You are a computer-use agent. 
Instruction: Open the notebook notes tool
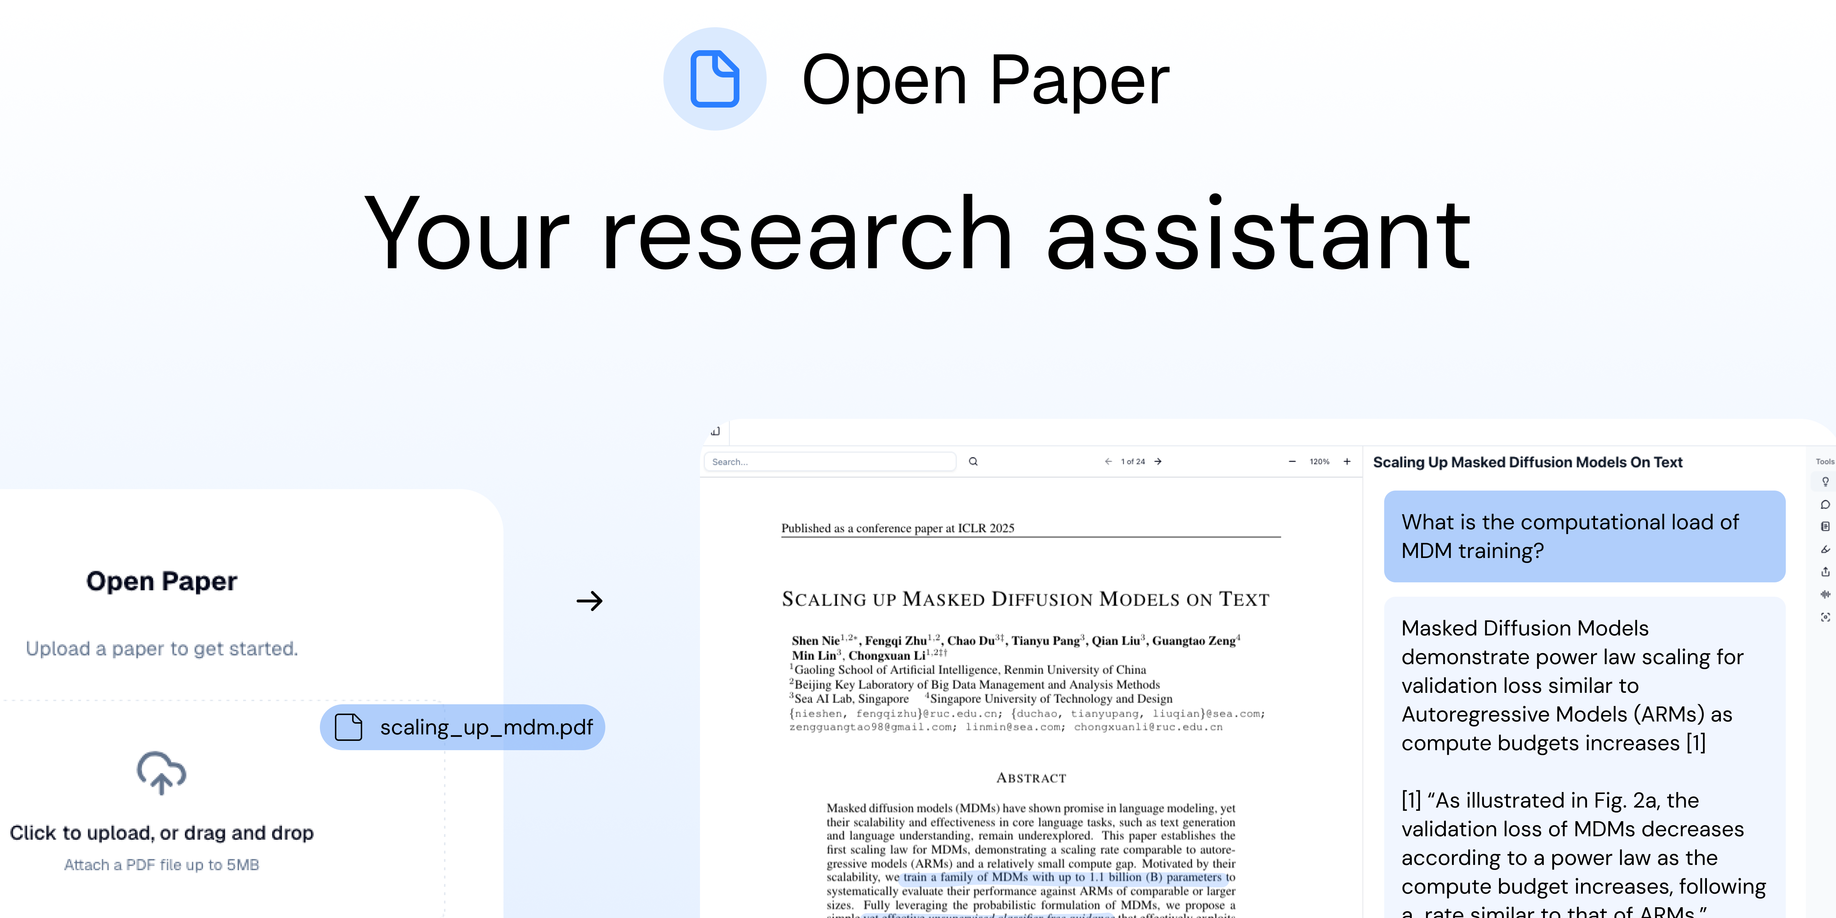1825,527
